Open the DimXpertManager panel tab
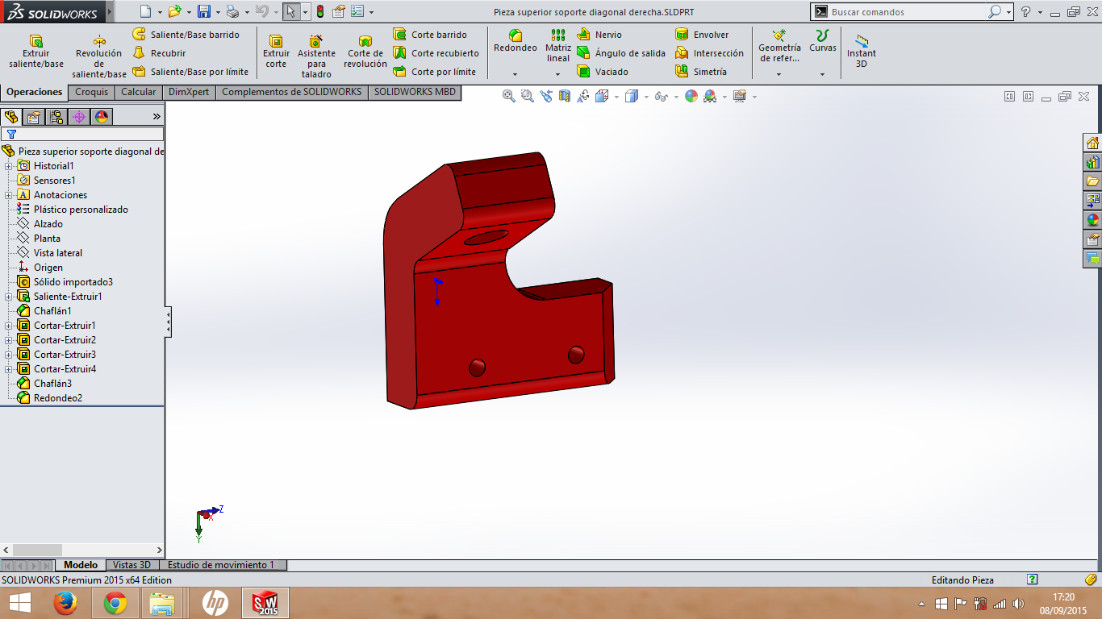Viewport: 1102px width, 619px height. point(79,117)
